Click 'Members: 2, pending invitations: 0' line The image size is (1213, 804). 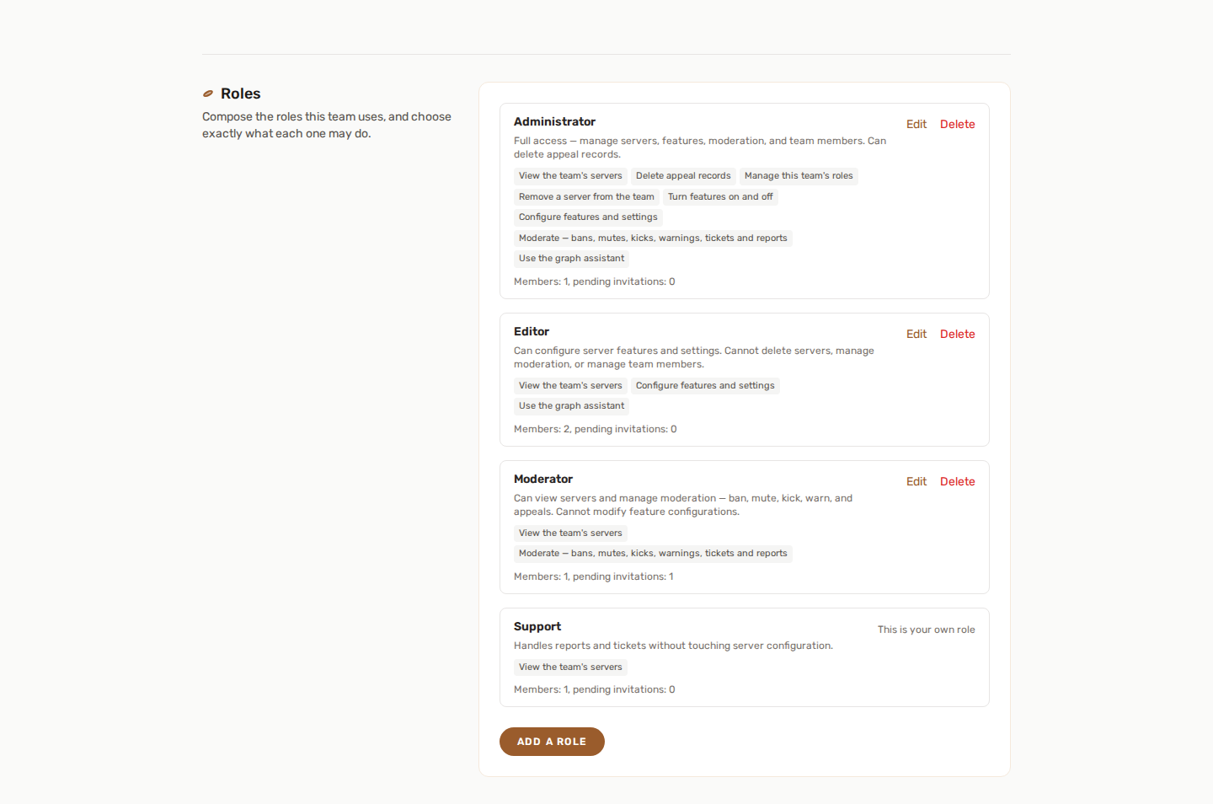[x=596, y=429]
